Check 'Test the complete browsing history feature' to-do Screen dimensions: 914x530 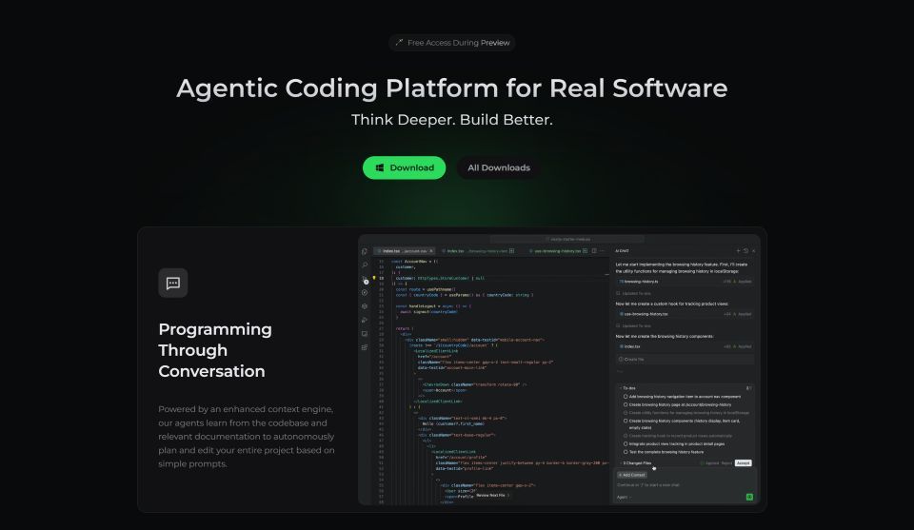(626, 452)
